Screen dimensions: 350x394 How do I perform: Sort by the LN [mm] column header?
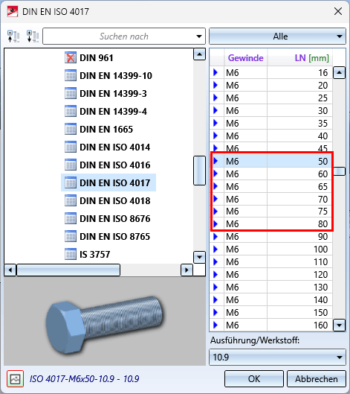[300, 58]
